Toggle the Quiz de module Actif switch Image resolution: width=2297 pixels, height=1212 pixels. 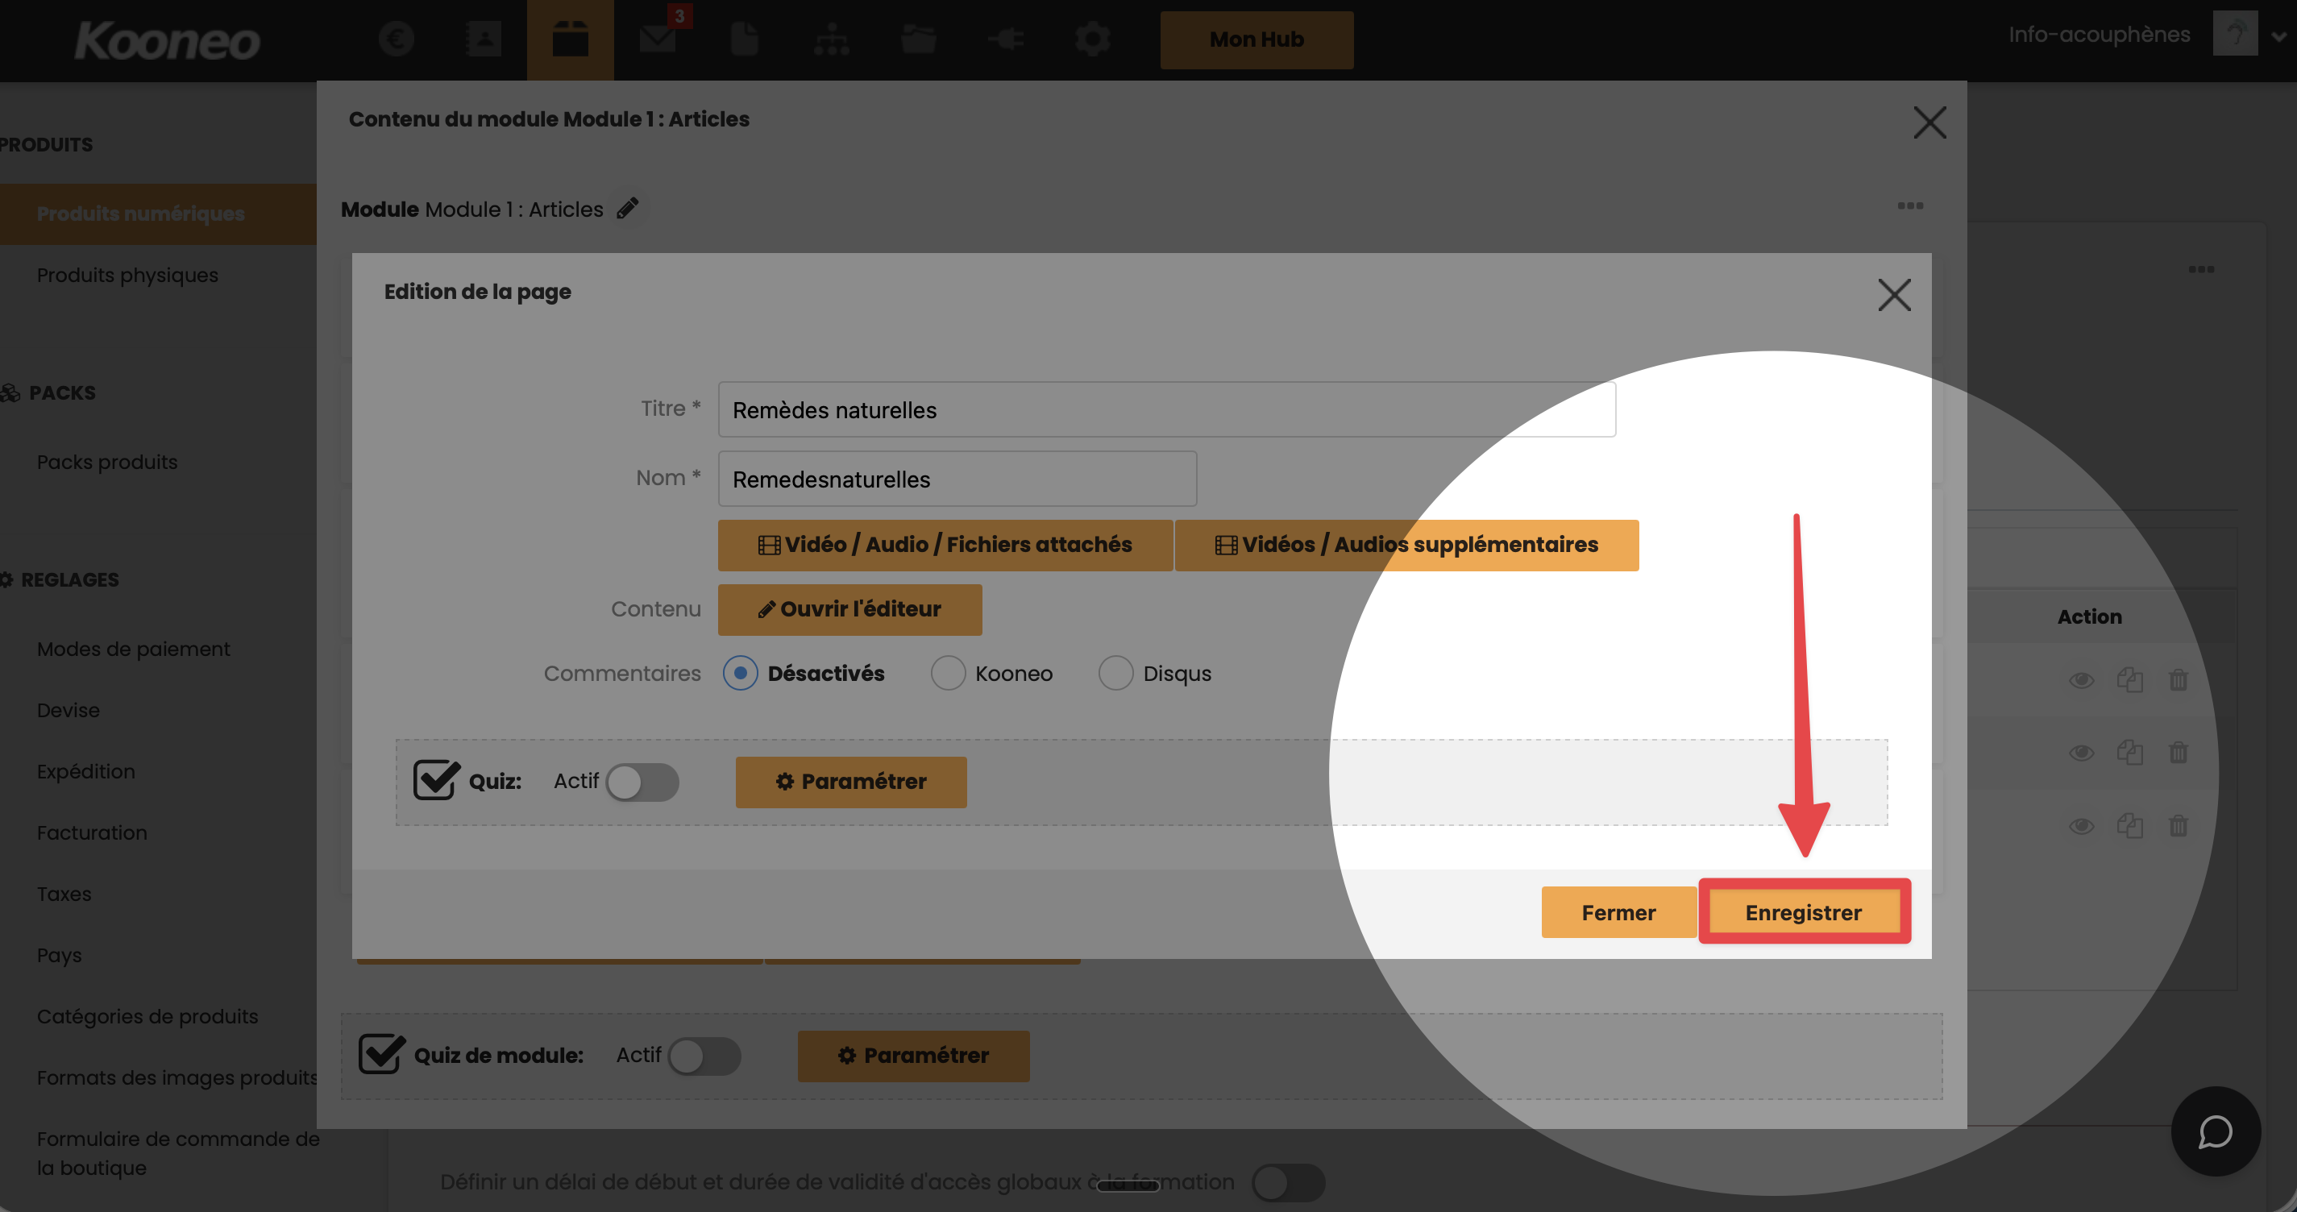[704, 1056]
